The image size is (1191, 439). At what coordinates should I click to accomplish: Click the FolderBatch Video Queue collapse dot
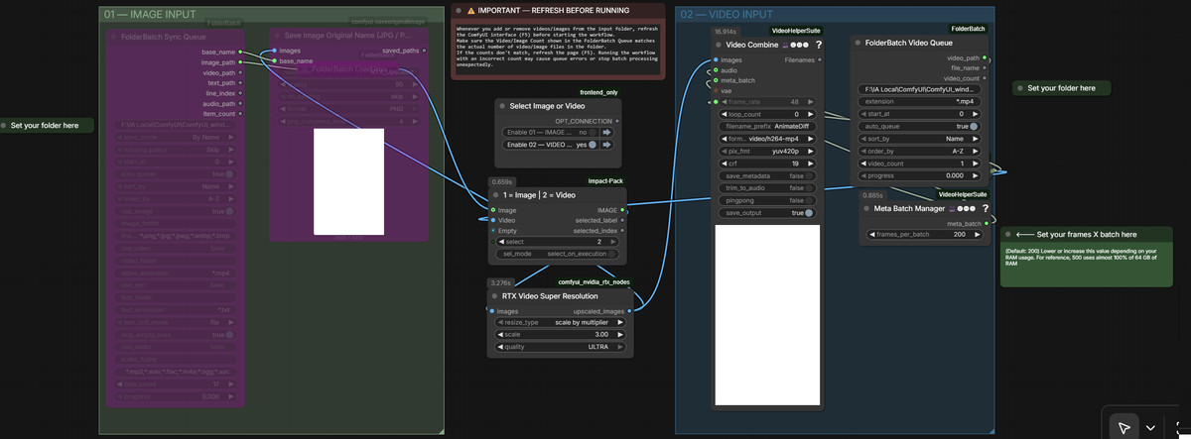pos(860,44)
